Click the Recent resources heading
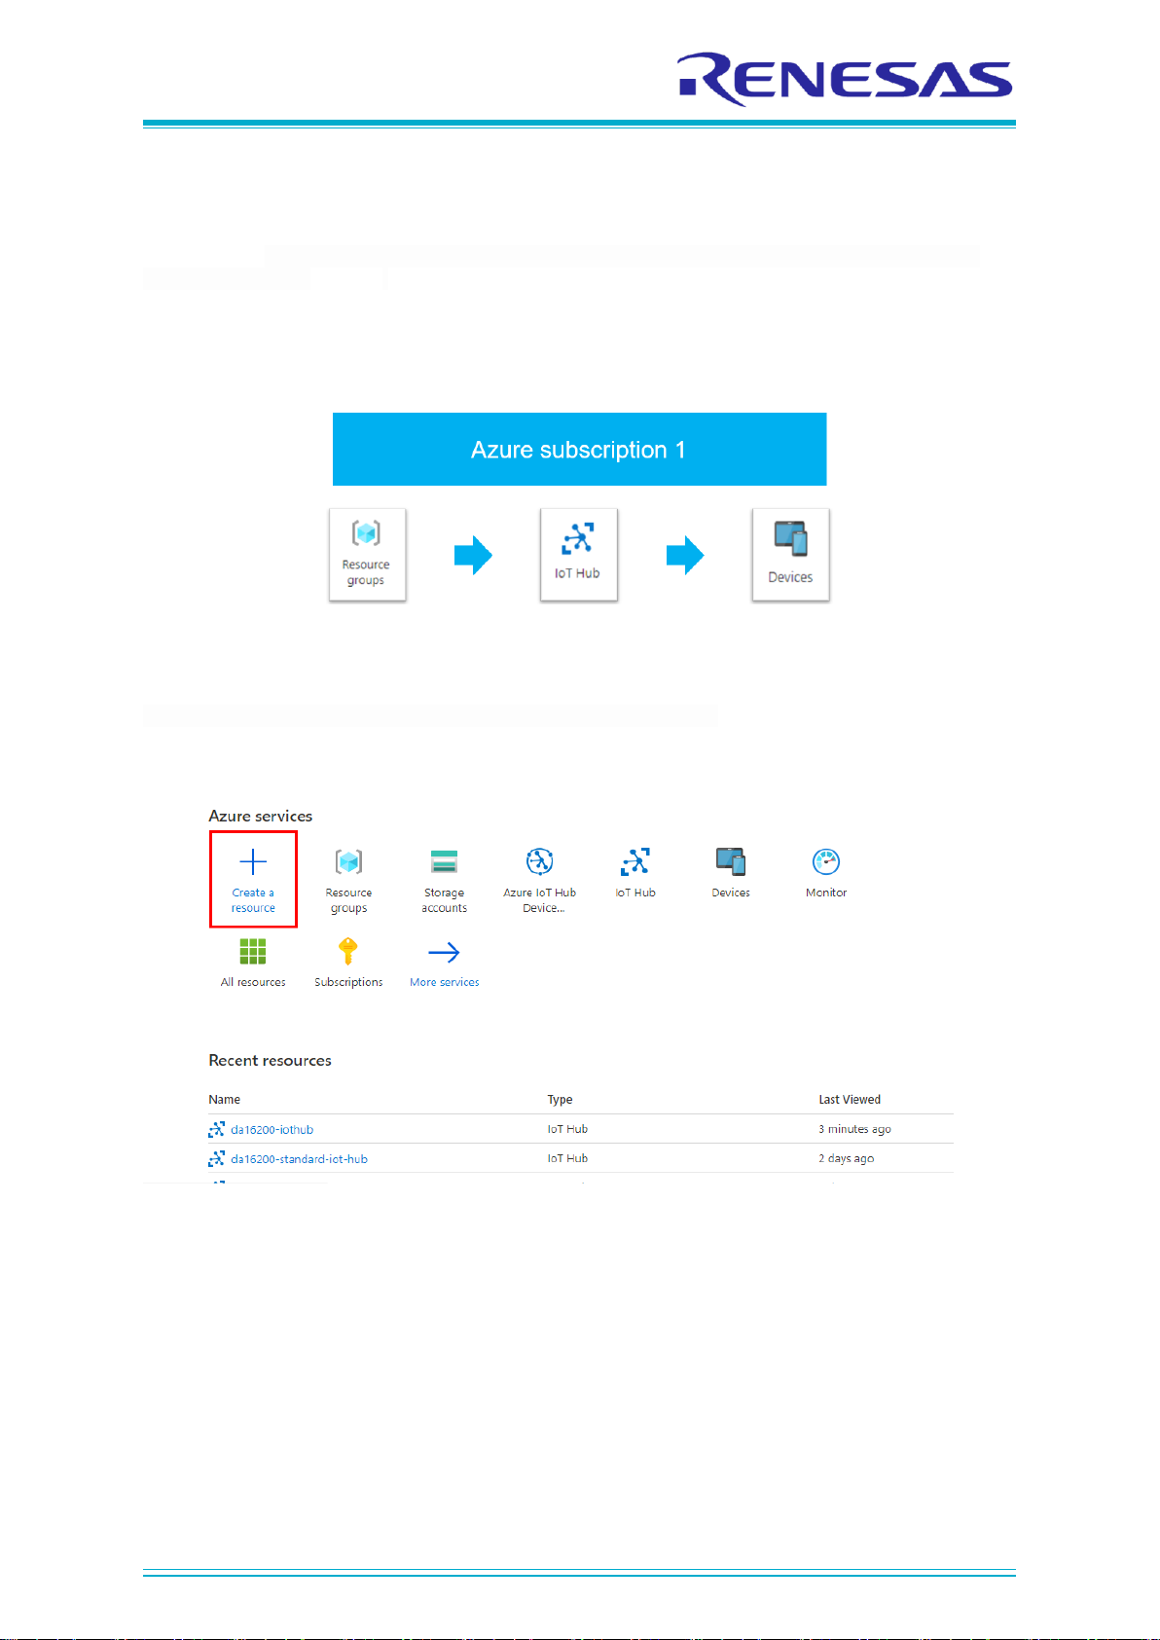 (x=270, y=1061)
